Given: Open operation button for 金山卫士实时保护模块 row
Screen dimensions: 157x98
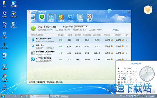Looking at the screenshot, I should [x=127, y=40].
